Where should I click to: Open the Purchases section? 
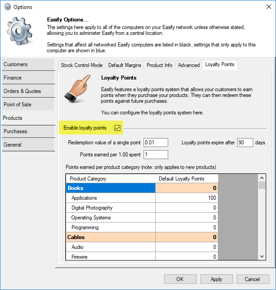point(28,131)
